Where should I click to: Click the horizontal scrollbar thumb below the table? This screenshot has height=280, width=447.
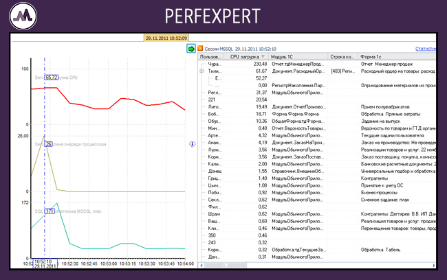(226, 265)
